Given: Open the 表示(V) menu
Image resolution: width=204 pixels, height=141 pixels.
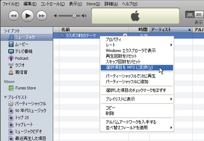Looking at the screenshot, I should 76,4.
